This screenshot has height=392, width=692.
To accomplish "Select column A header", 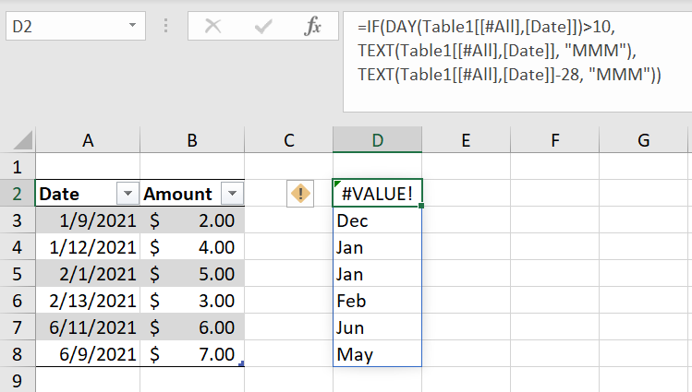I will [x=88, y=140].
